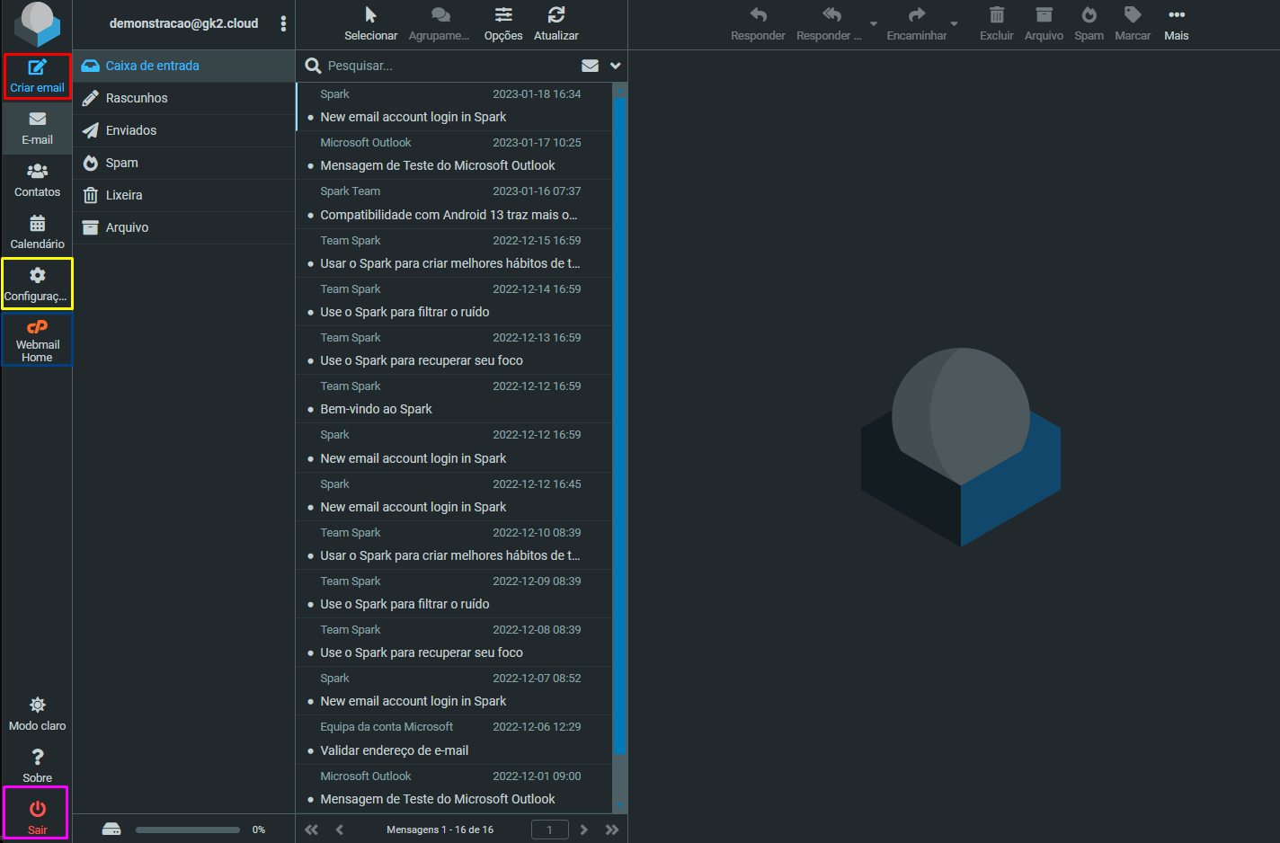Click the Responder reply icon
This screenshot has width=1280, height=843.
pyautogui.click(x=758, y=14)
